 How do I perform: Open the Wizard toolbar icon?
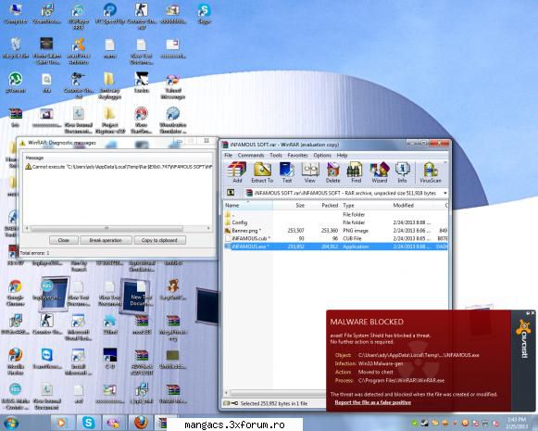point(380,172)
